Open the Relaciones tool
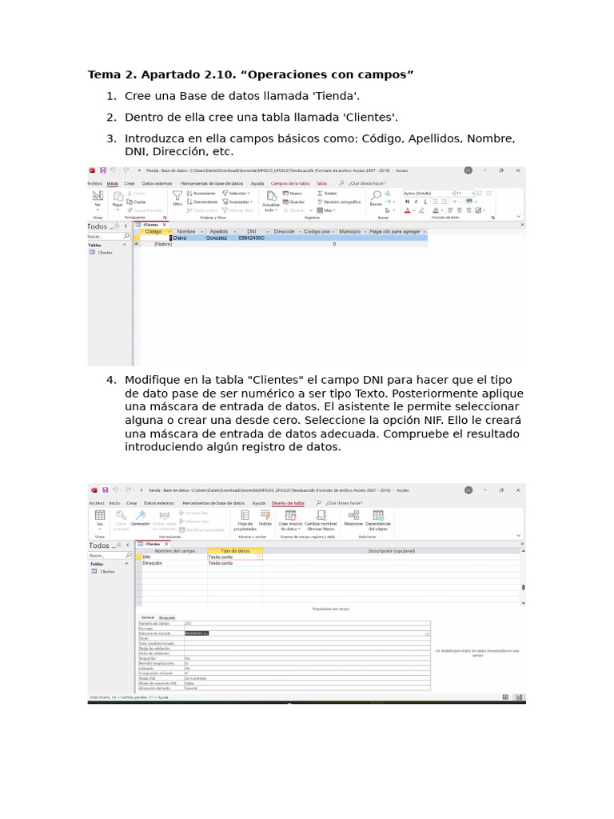614x819 pixels. coord(353,517)
